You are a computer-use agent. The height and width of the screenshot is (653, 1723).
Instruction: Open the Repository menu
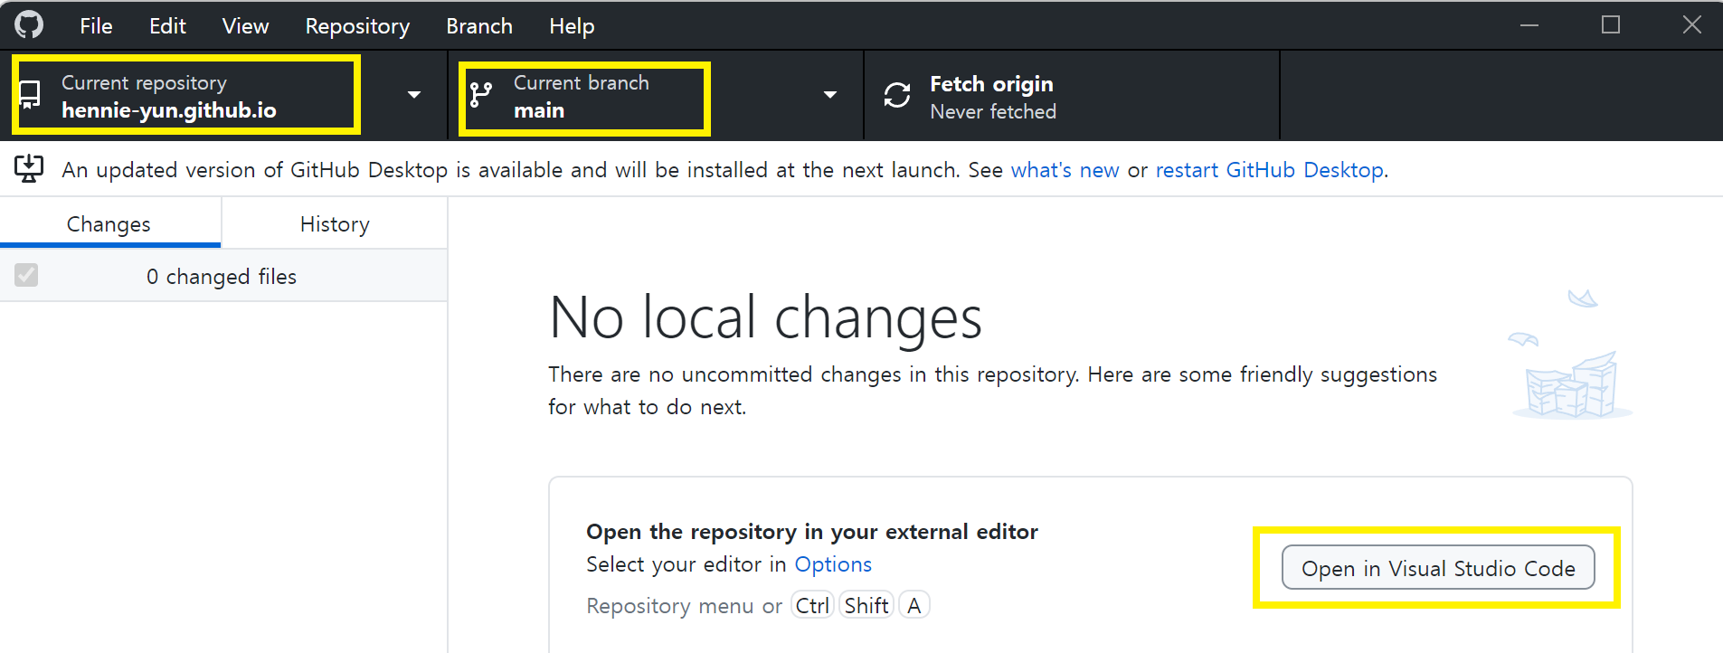357,26
